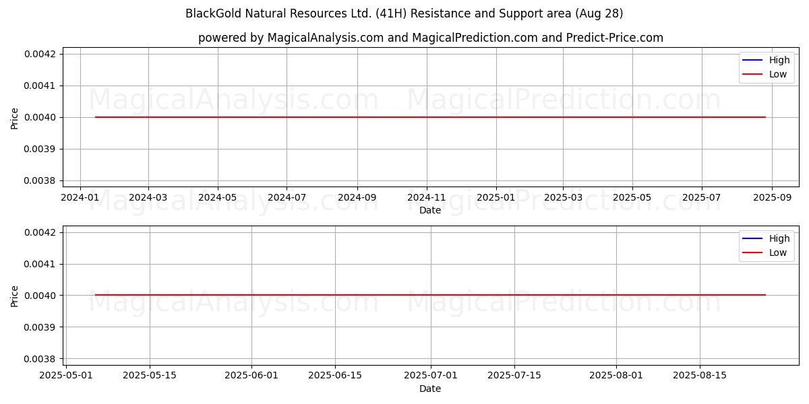The height and width of the screenshot is (404, 809).
Task: Click the '2025-03' date tick label
Action: tap(563, 198)
